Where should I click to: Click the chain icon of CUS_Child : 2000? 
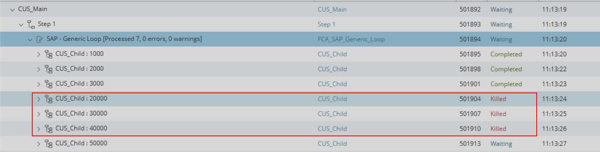[x=49, y=69]
